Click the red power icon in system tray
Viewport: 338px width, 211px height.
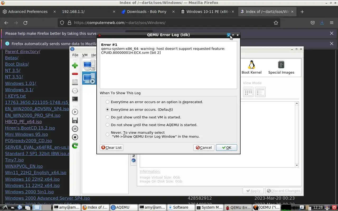[x=334, y=208]
